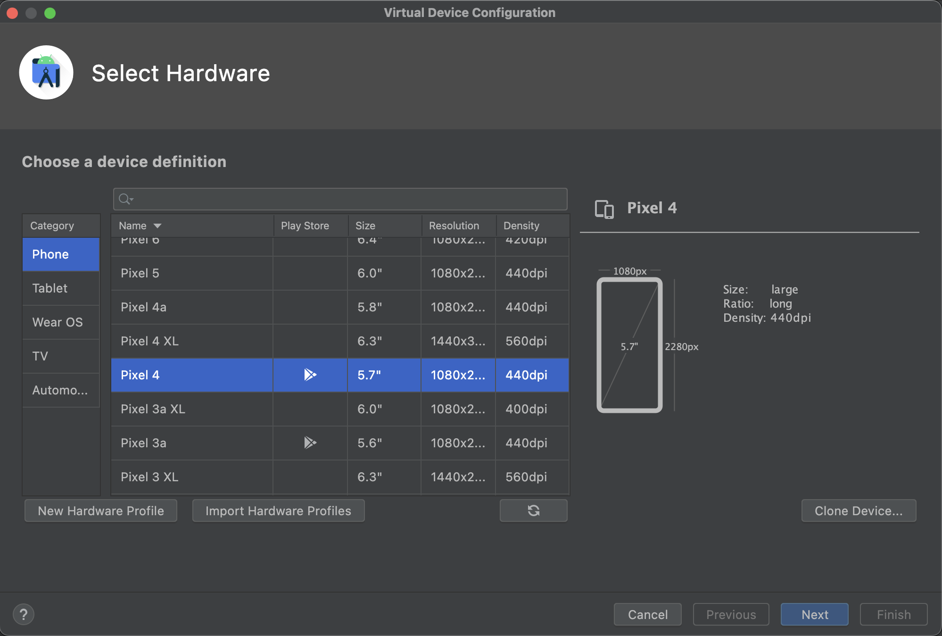Select the Tablet category
The image size is (942, 636).
(61, 288)
